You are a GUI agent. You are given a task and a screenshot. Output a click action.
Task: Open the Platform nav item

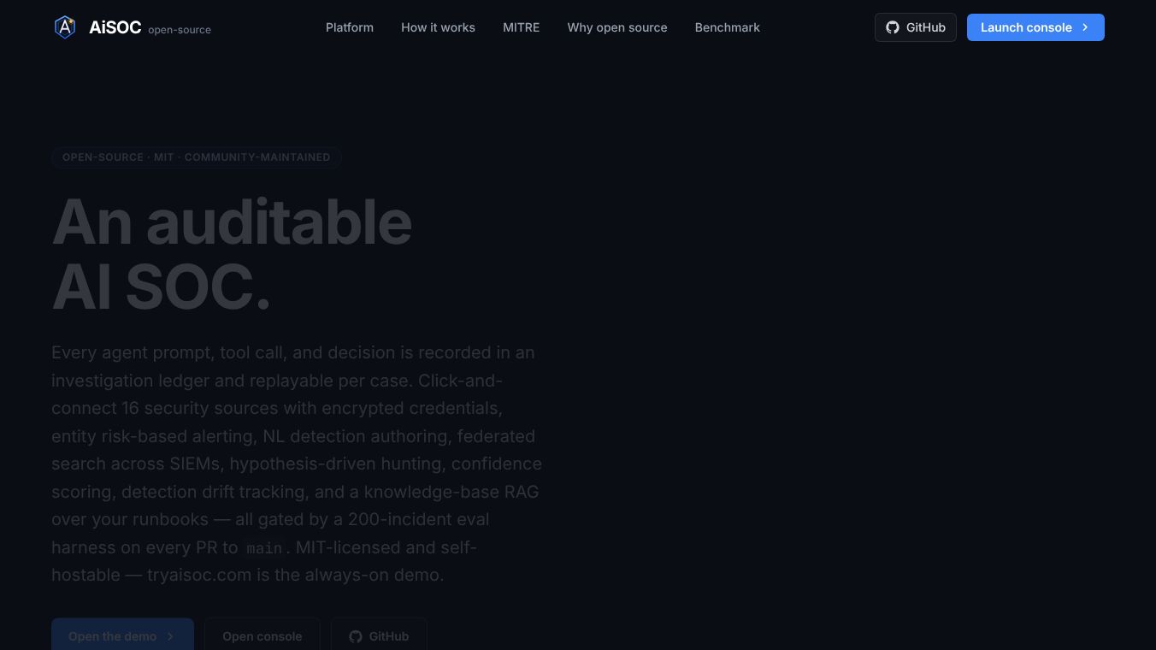(350, 27)
